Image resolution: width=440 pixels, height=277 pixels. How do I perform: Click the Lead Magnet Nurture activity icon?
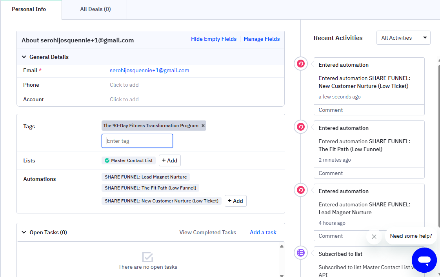301,190
